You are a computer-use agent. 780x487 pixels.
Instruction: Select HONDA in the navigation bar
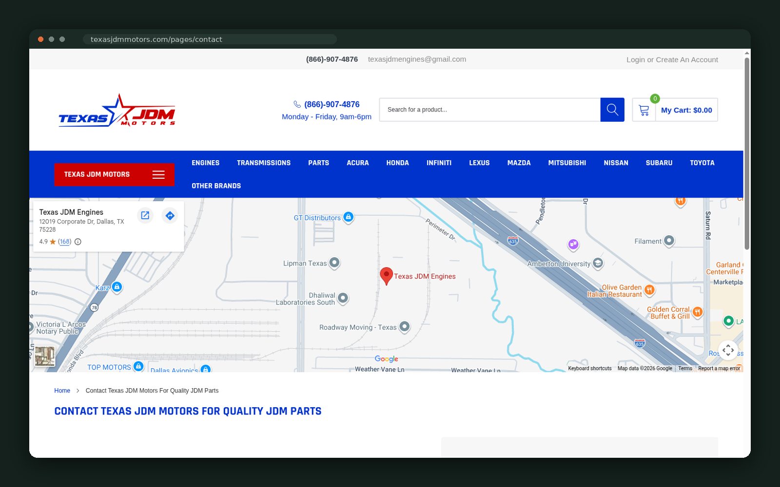click(398, 163)
